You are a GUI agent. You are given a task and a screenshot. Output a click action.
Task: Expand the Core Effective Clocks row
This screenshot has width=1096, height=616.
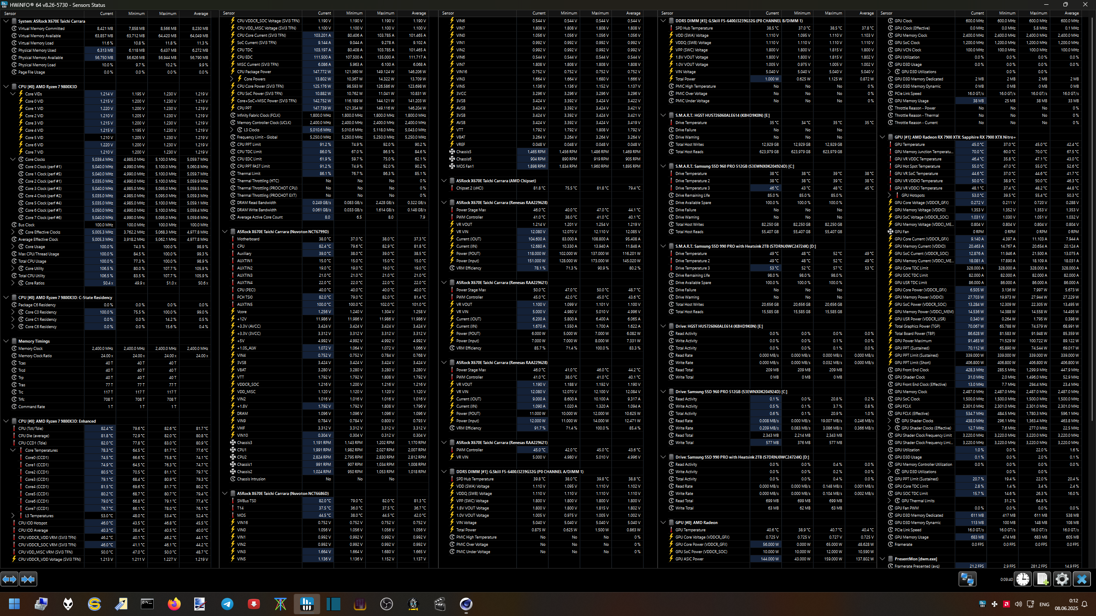point(13,232)
